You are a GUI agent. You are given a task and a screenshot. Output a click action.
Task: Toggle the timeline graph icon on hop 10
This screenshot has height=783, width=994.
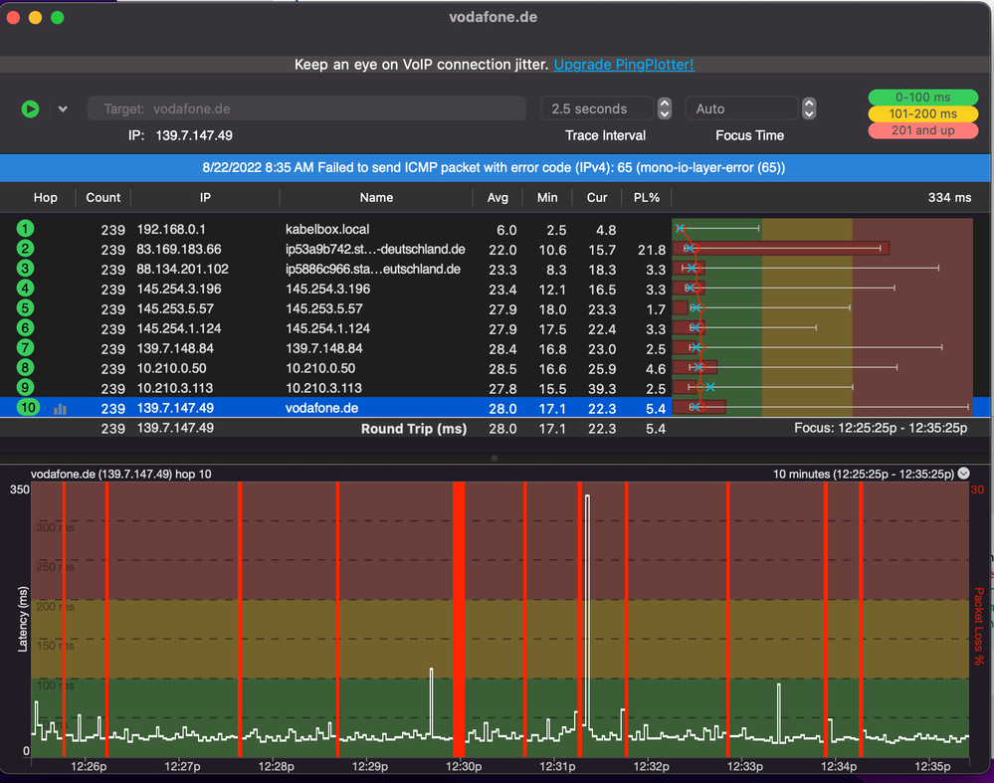pos(61,409)
